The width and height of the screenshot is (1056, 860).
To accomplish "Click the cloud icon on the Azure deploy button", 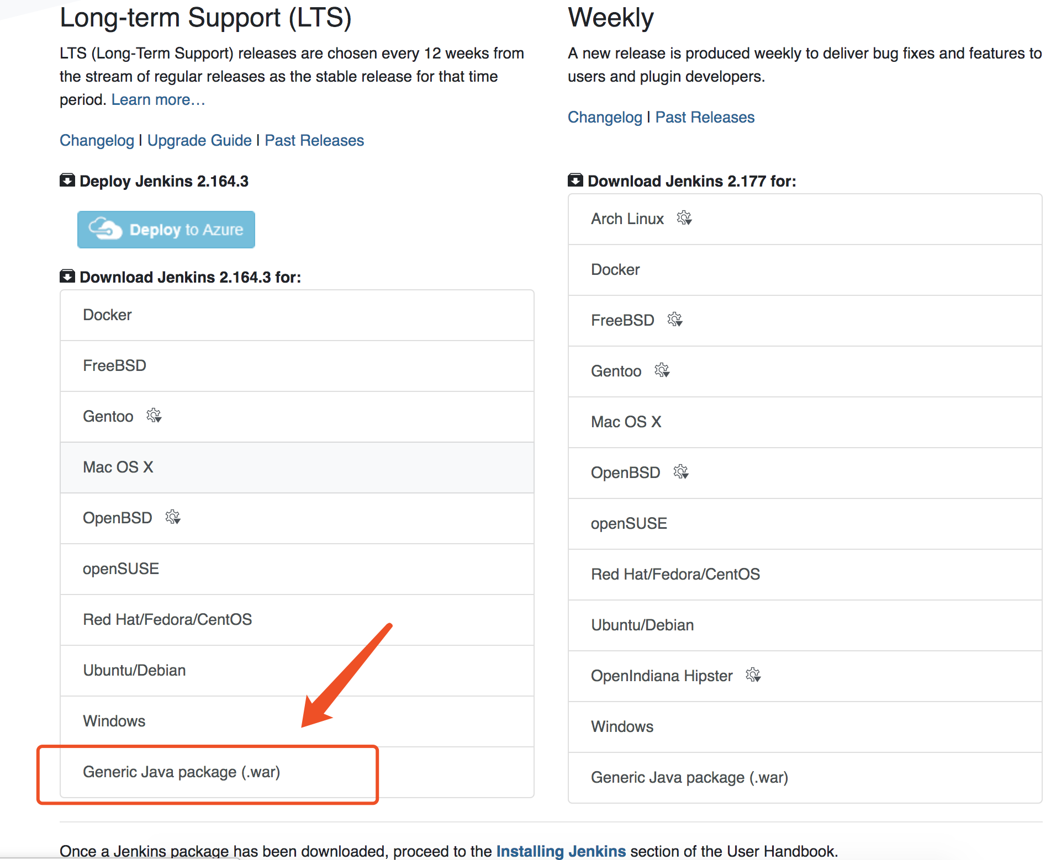I will [x=105, y=229].
